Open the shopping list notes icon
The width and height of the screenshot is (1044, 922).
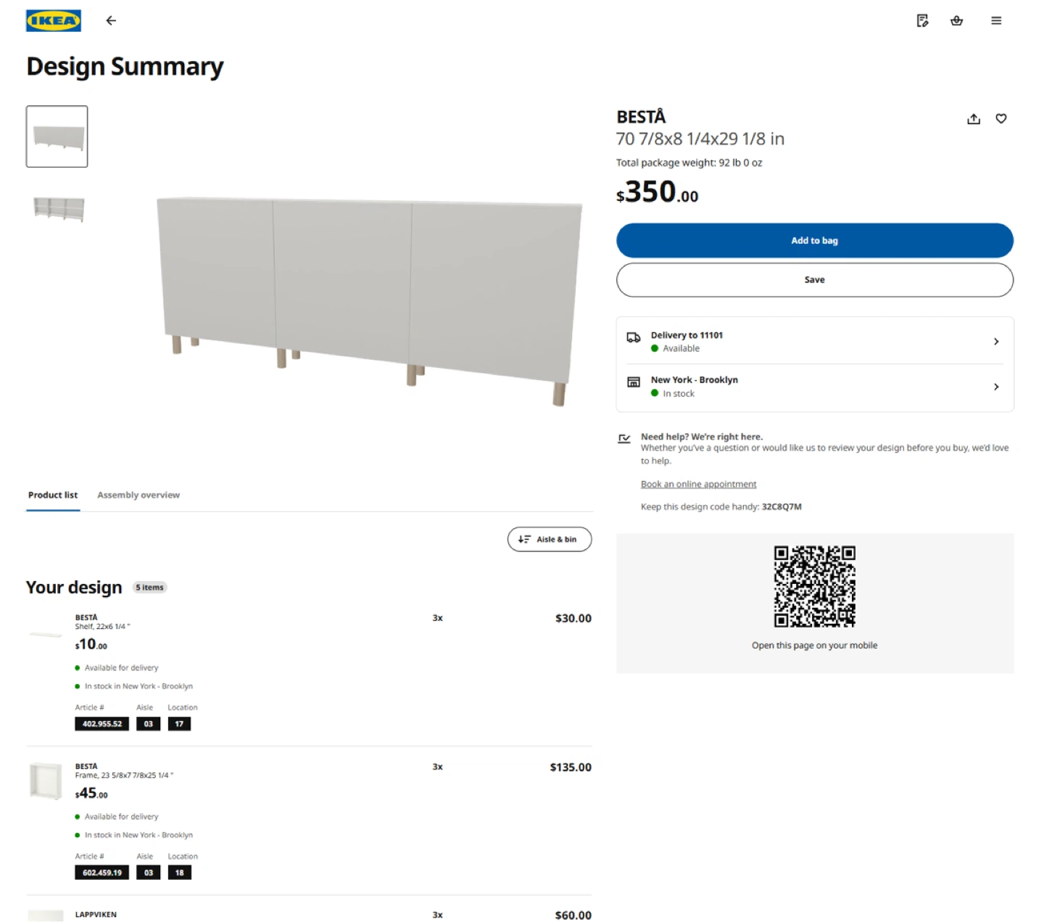click(x=922, y=20)
